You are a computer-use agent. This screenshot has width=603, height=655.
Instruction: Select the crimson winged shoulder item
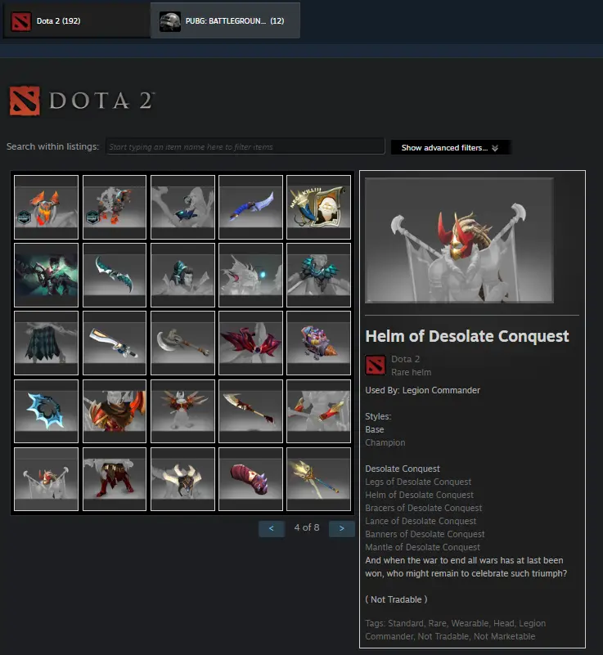(x=250, y=343)
